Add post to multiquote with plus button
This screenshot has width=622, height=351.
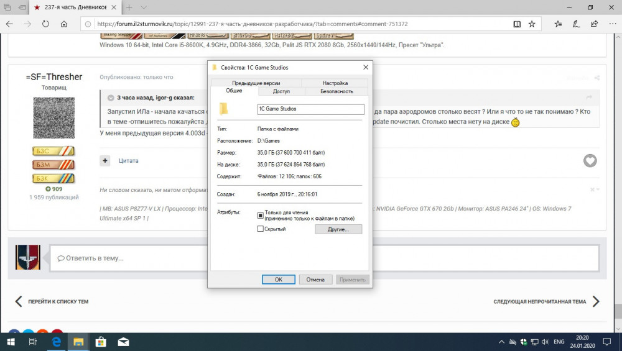[104, 160]
